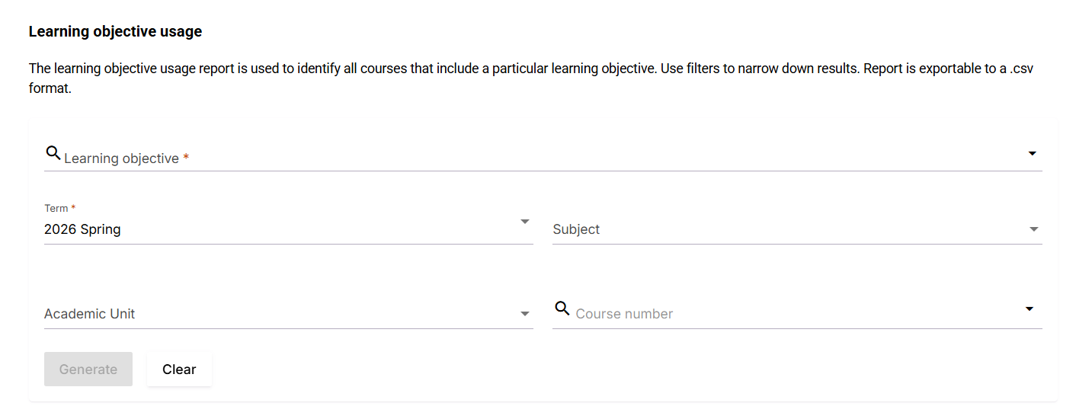Click the Learning objective search magnifier icon

pyautogui.click(x=53, y=153)
